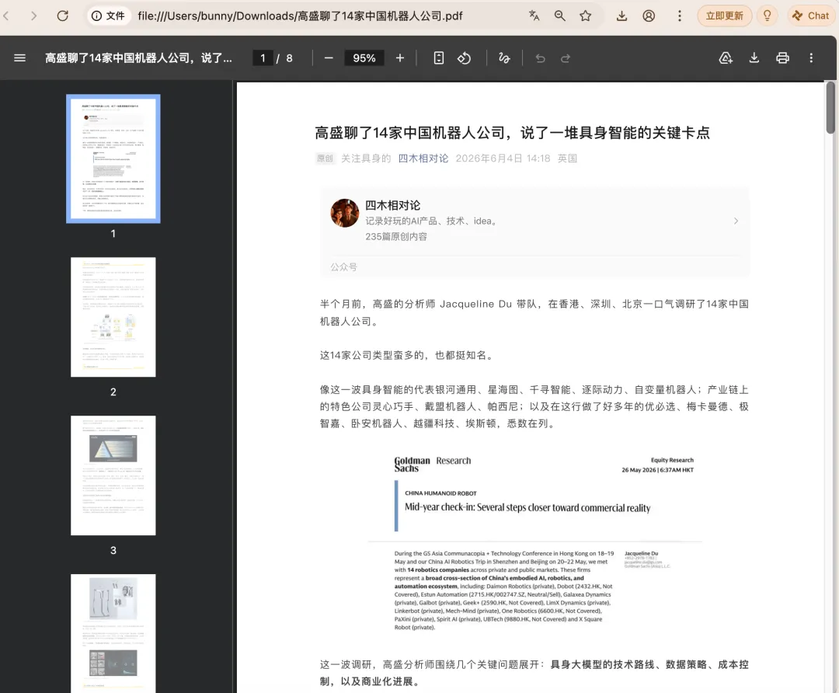Click the 英国 location text
The image size is (839, 693).
(x=567, y=158)
